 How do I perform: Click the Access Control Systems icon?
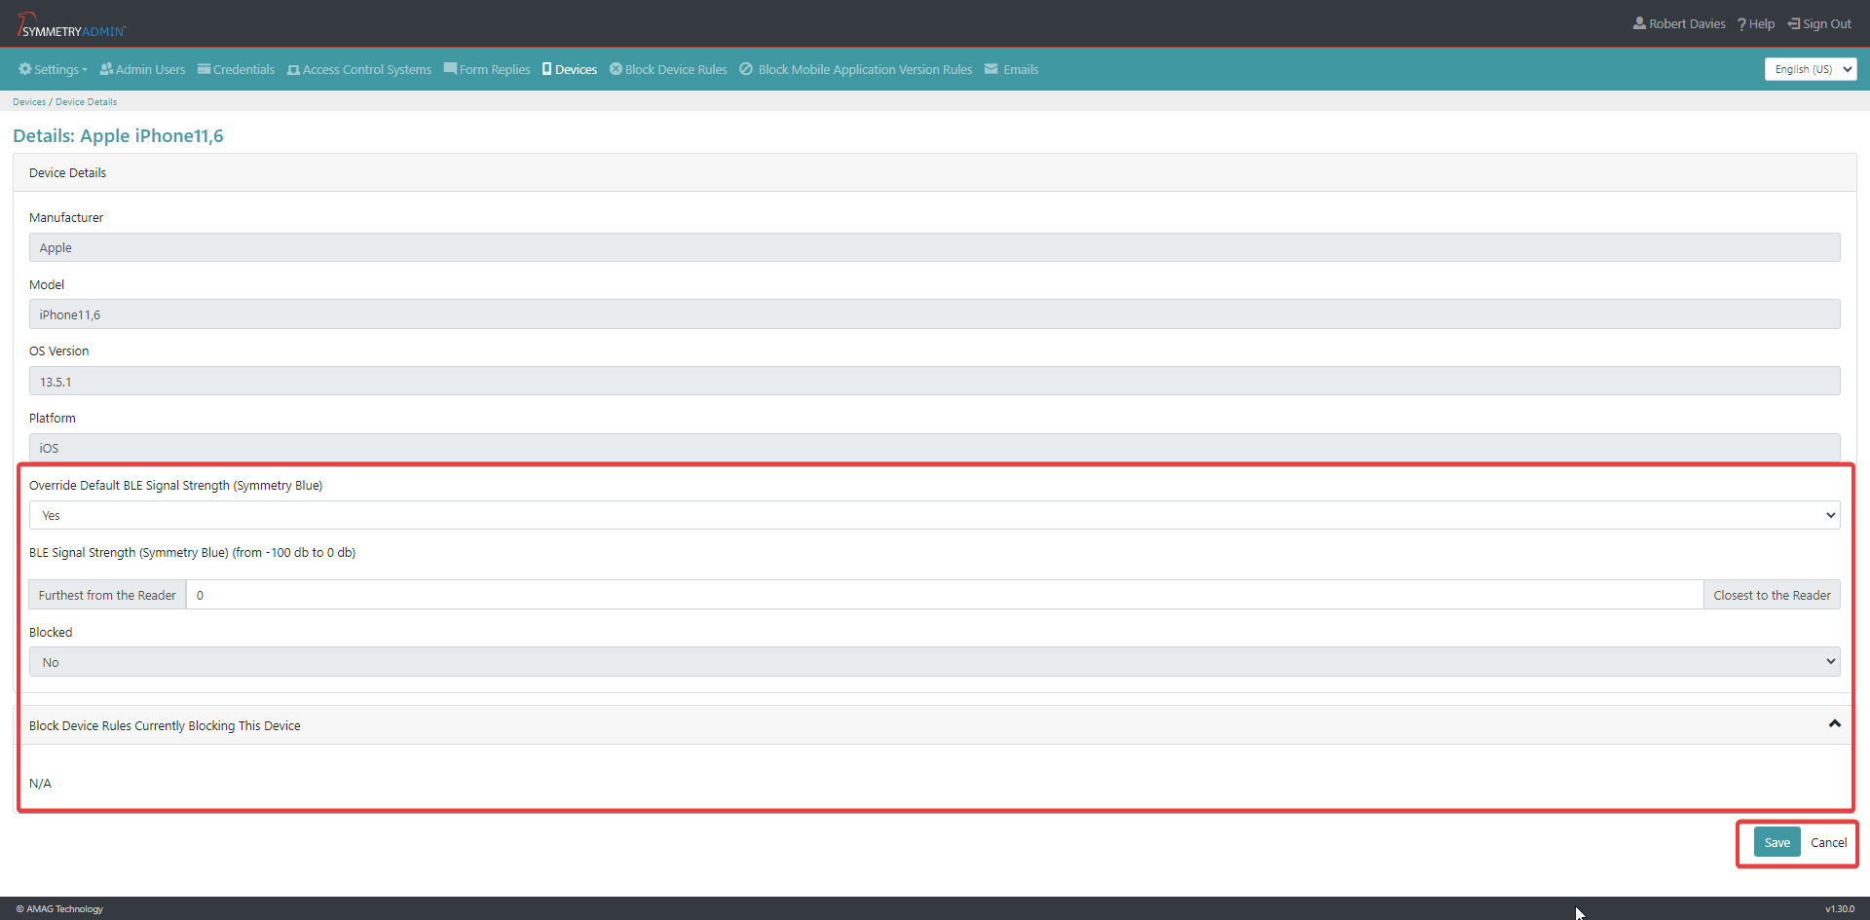[x=293, y=70]
